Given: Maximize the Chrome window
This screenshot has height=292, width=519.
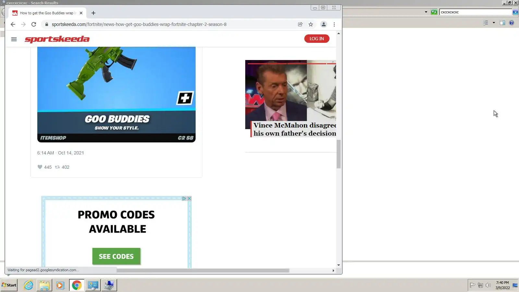Looking at the screenshot, I should (x=323, y=7).
